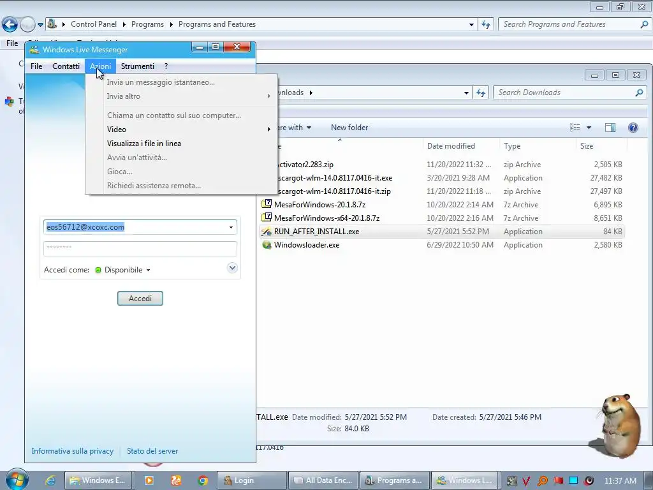Click the Windows Live Messenger title icon
The height and width of the screenshot is (490, 653).
coord(34,50)
